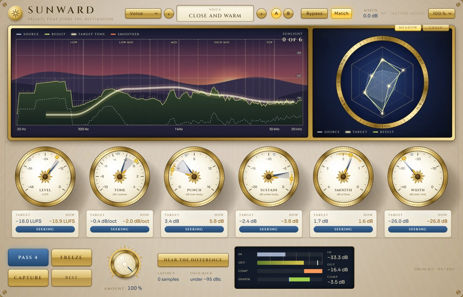Switch to the Meadow tab

(408, 28)
